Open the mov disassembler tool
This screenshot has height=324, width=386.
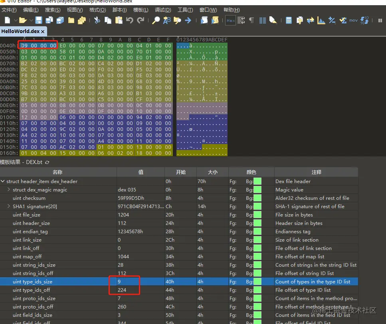point(354,20)
